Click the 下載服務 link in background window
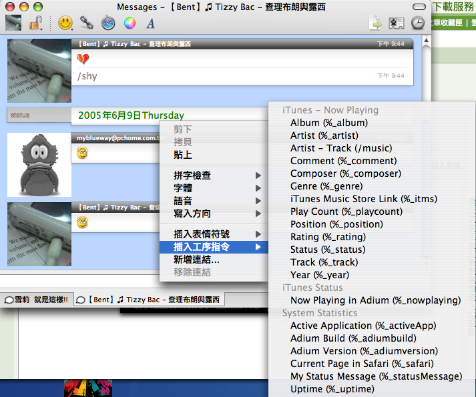The image size is (476, 397). click(454, 7)
